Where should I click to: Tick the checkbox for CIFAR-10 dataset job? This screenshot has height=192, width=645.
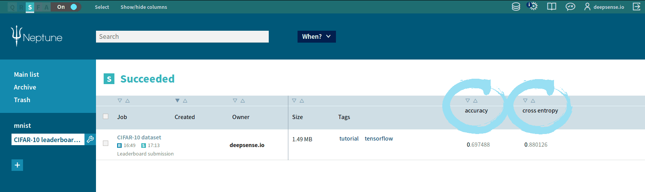(x=106, y=143)
